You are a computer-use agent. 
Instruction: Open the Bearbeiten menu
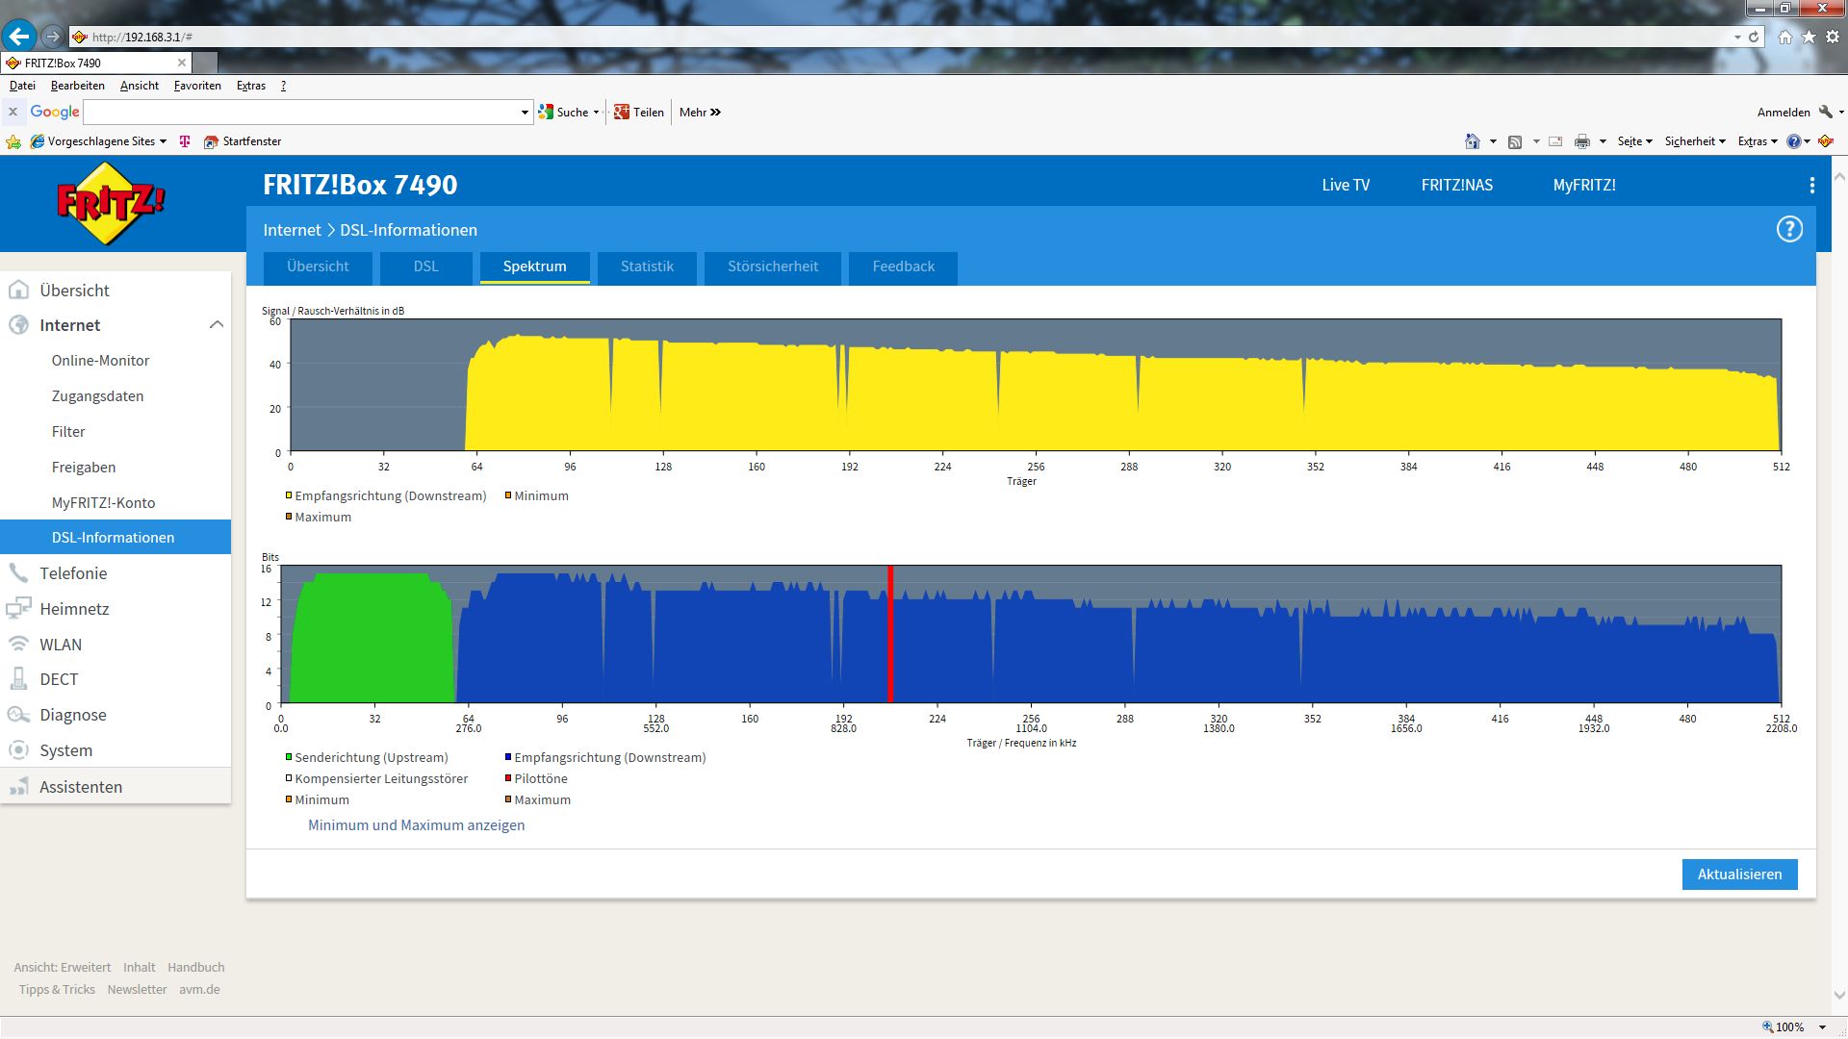pyautogui.click(x=78, y=86)
